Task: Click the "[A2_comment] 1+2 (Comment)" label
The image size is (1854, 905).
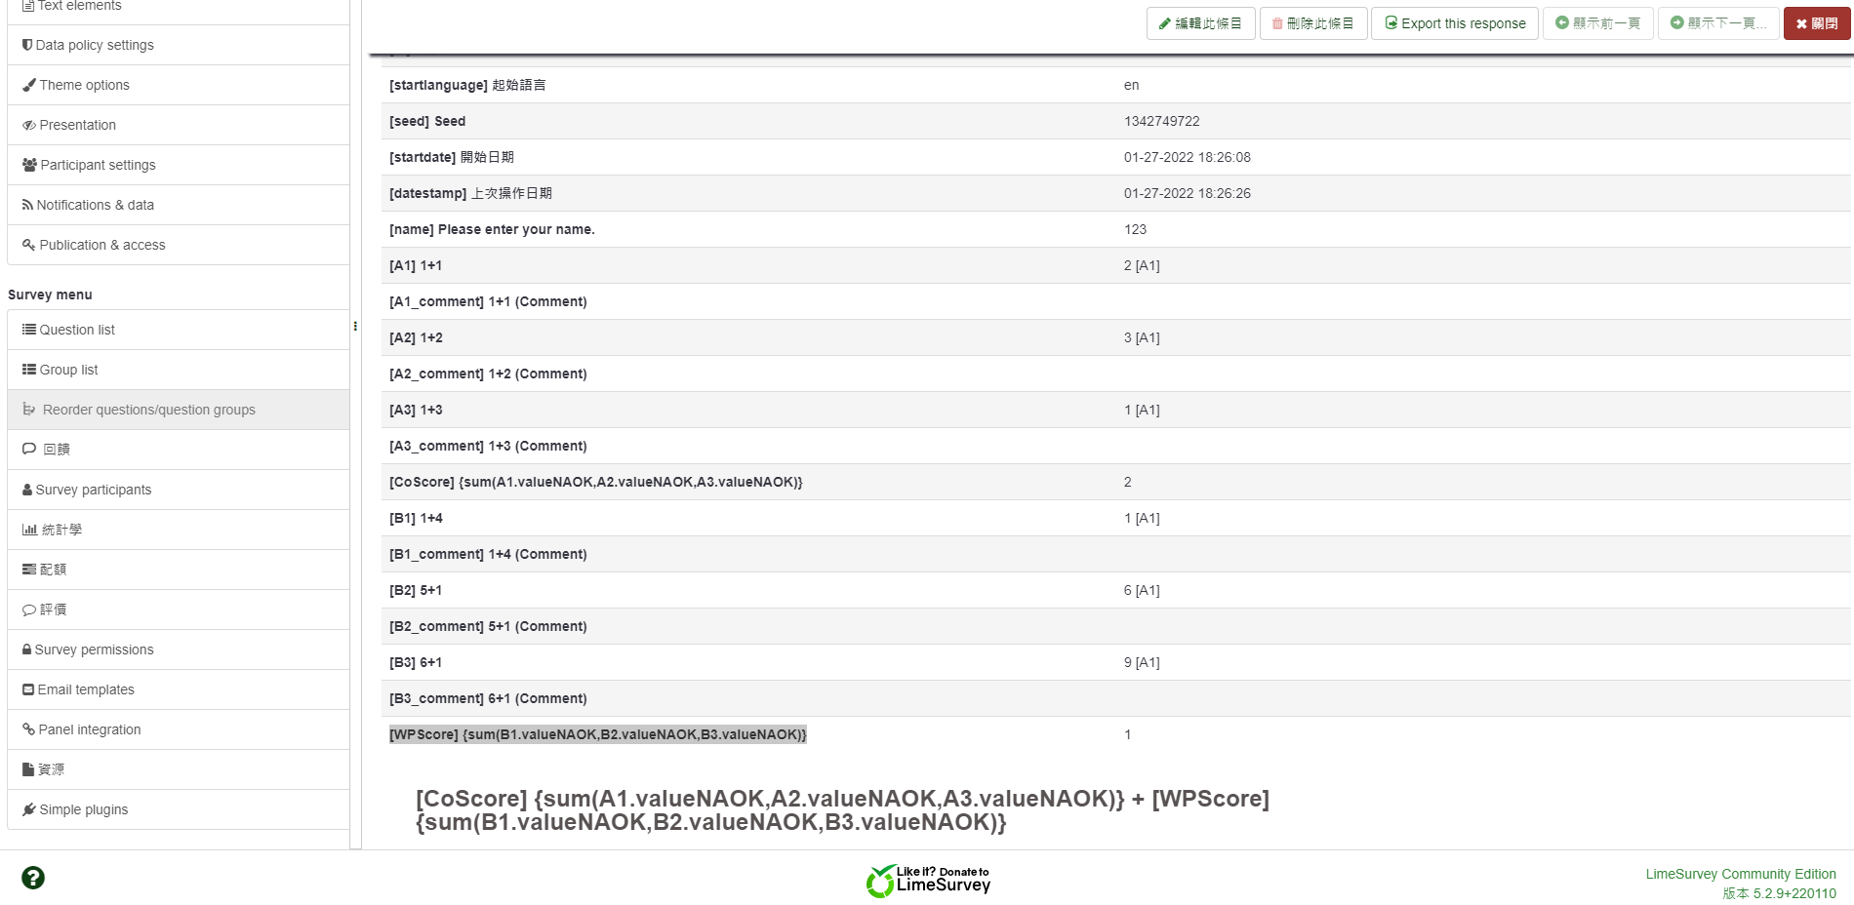Action: tap(488, 374)
